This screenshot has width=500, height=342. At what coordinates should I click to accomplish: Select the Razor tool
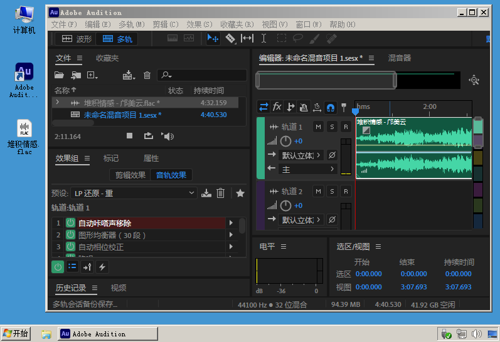click(230, 39)
